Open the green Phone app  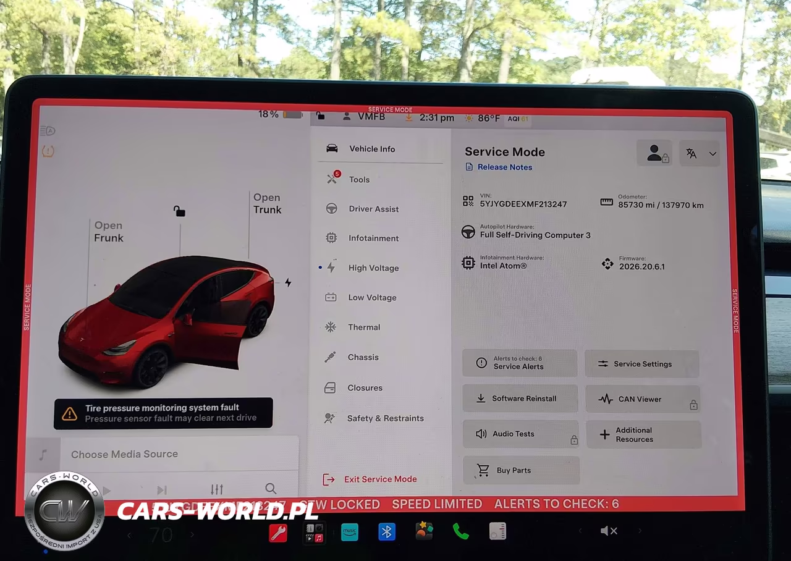point(460,531)
